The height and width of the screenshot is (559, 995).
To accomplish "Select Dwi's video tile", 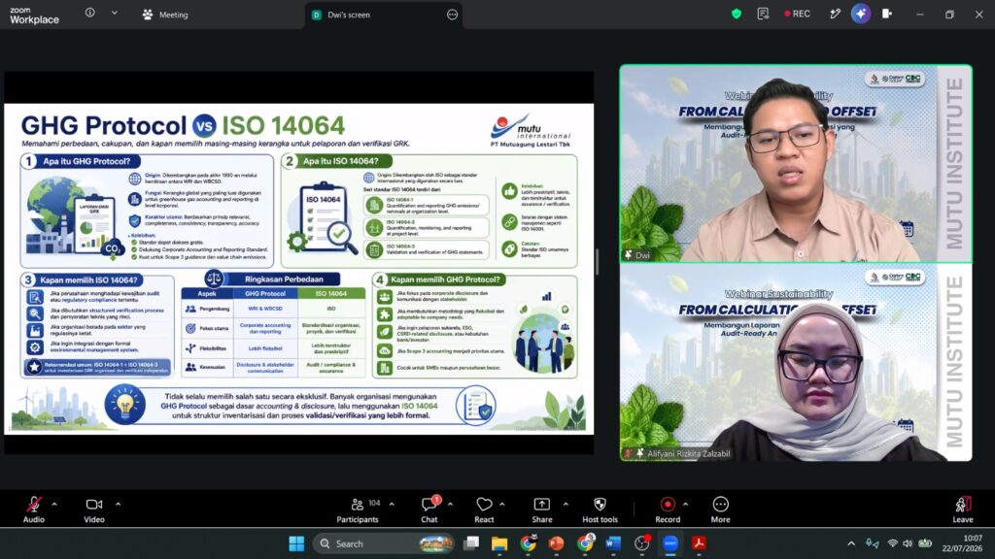I will [796, 163].
